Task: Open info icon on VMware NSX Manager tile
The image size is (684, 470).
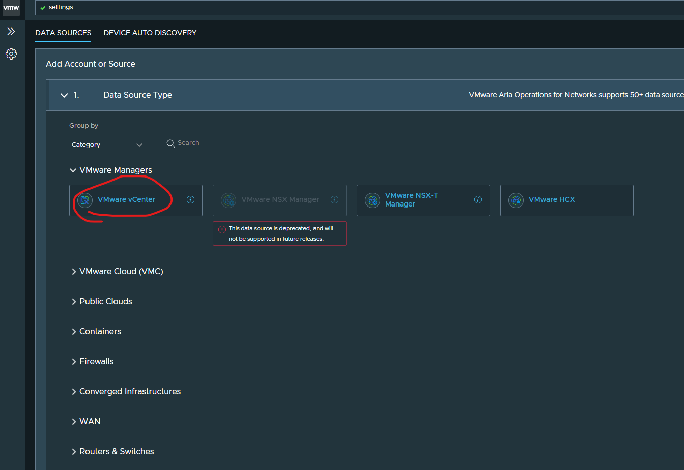Action: coord(334,200)
